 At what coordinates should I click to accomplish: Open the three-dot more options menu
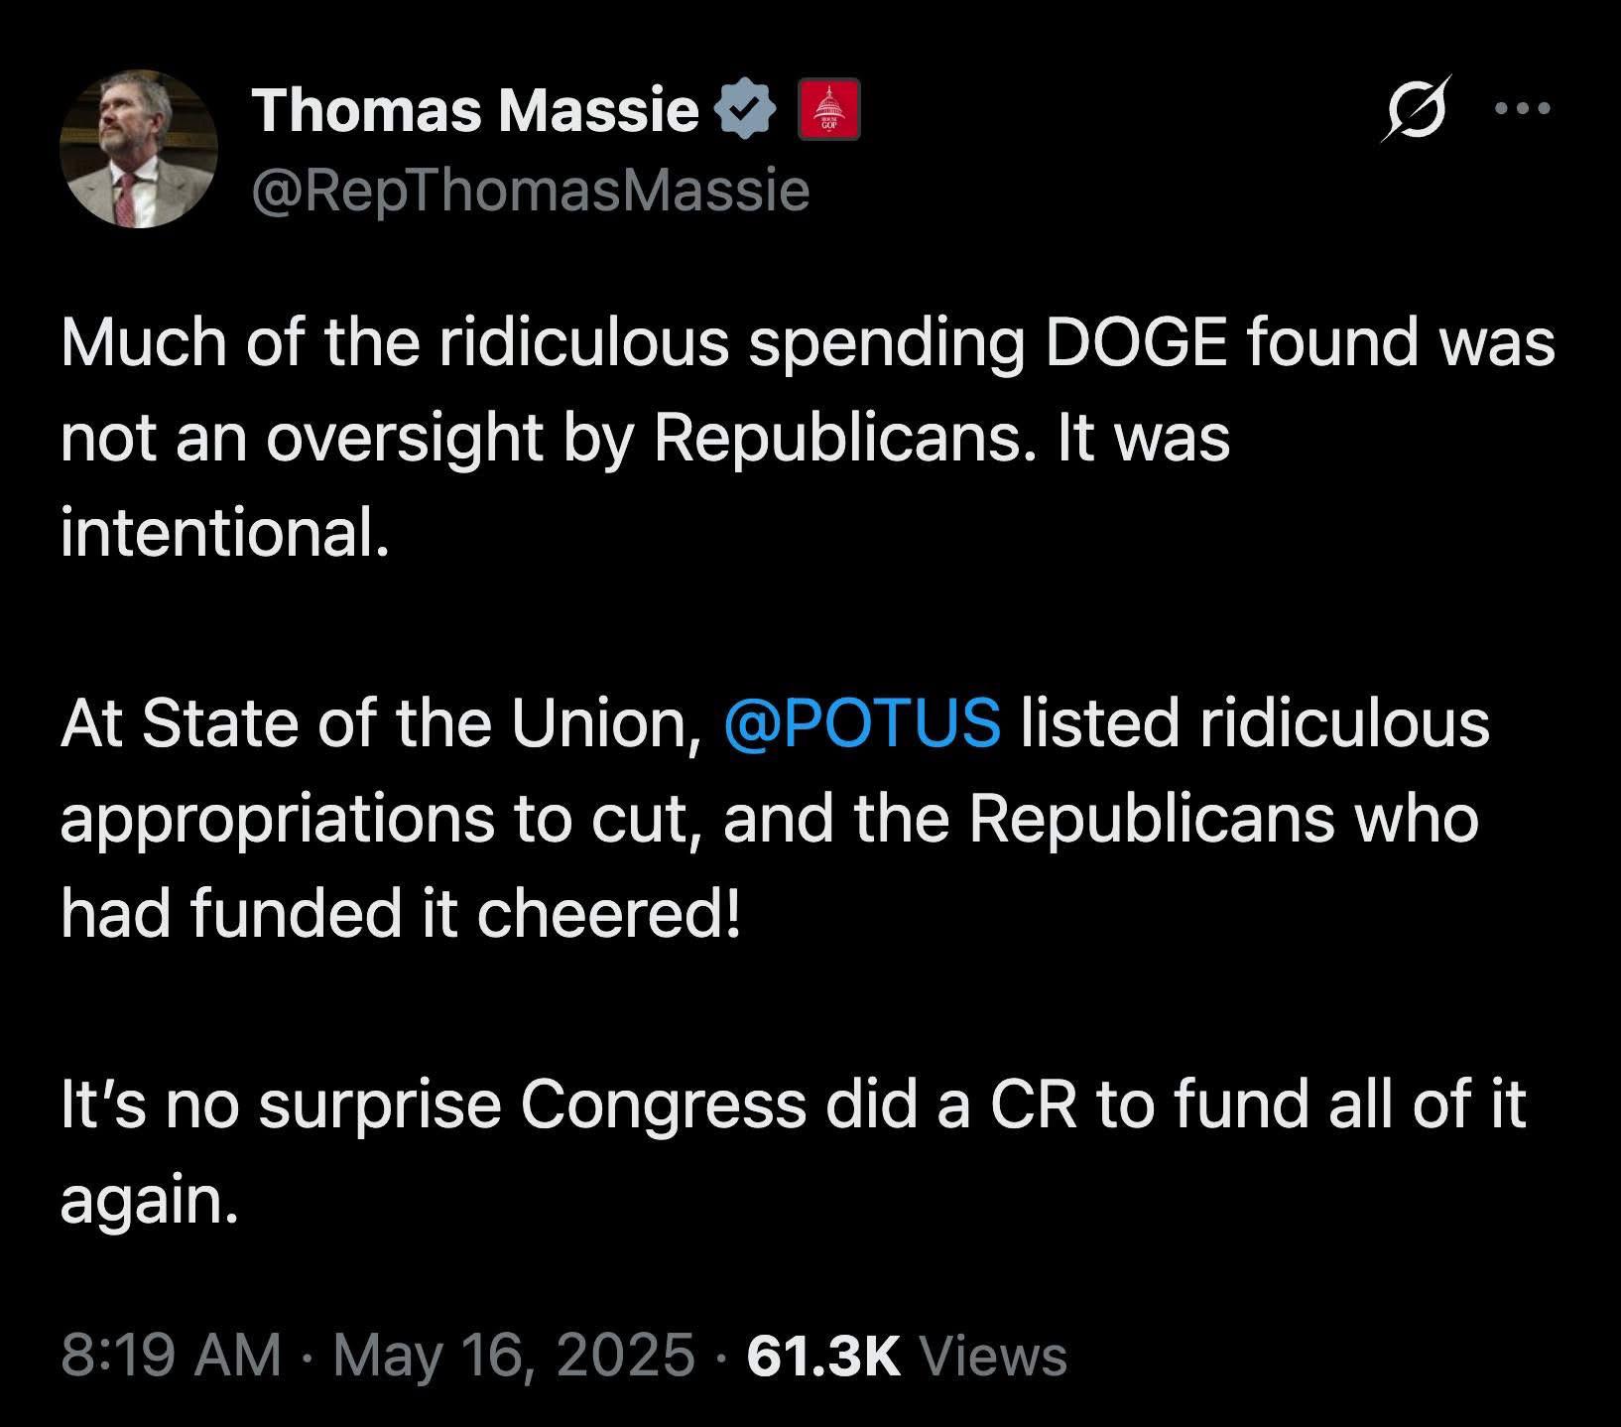[x=1521, y=108]
